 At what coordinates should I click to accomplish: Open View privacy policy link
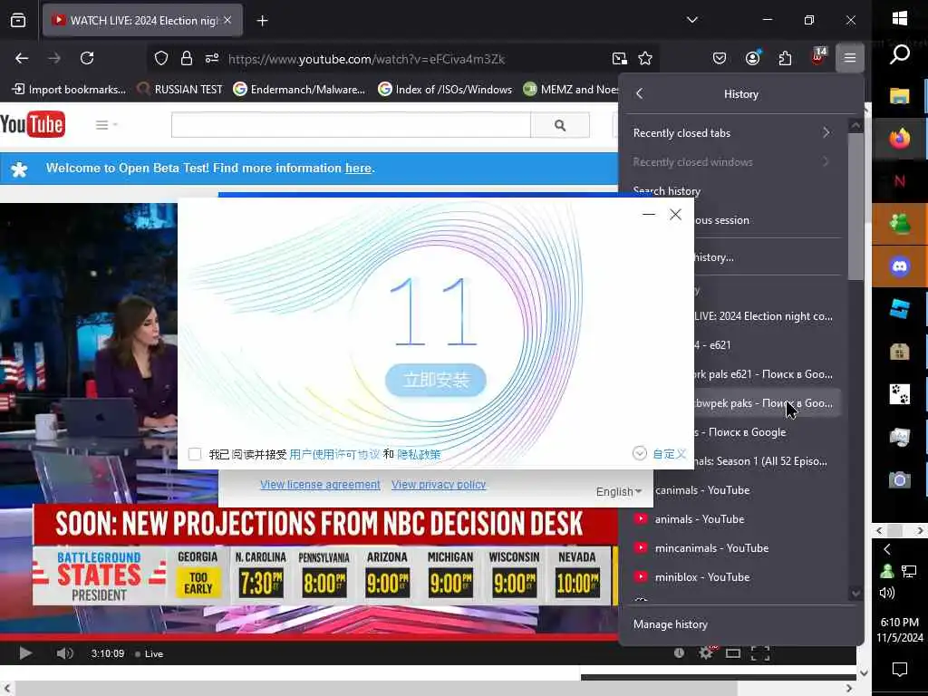click(x=439, y=485)
